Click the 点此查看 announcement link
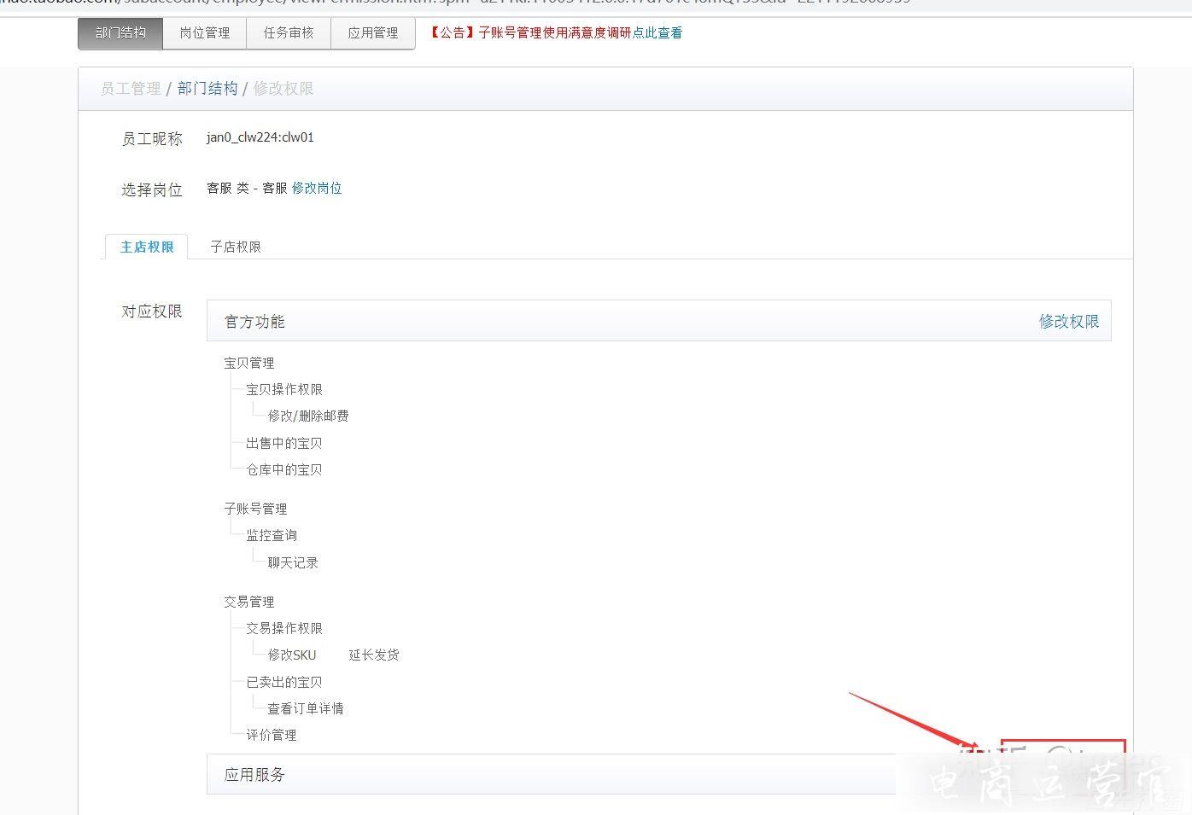This screenshot has width=1192, height=815. coord(657,33)
